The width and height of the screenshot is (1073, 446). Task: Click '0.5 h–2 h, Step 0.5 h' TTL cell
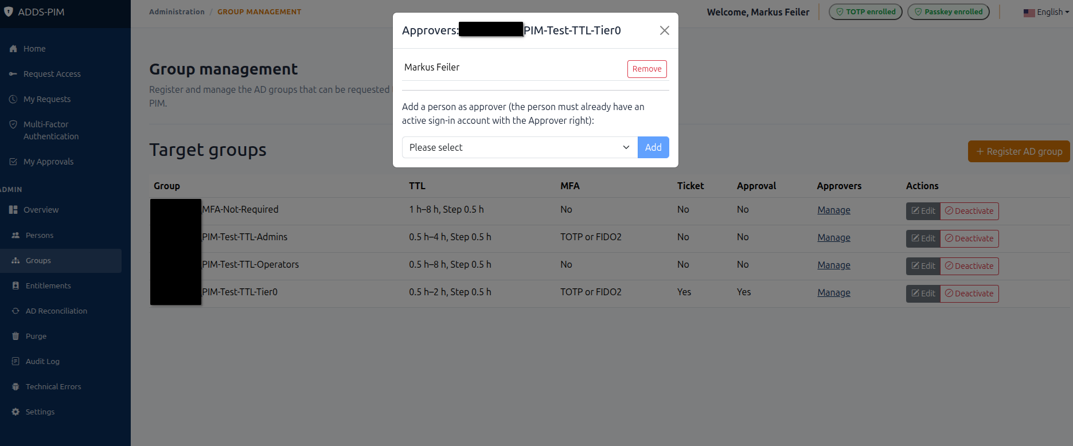(450, 292)
